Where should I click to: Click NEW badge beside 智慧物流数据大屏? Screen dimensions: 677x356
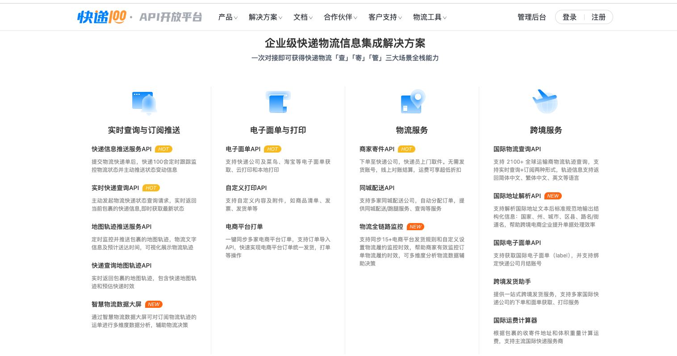pos(154,304)
